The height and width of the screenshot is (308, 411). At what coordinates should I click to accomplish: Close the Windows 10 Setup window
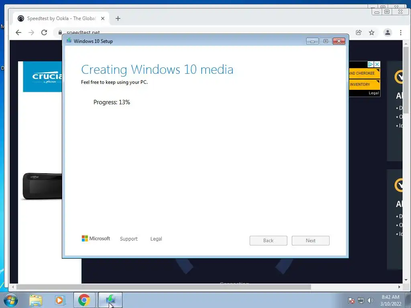tap(339, 41)
